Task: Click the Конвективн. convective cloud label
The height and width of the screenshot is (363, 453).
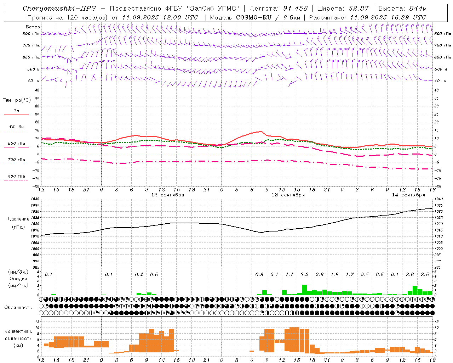Action: point(18,331)
